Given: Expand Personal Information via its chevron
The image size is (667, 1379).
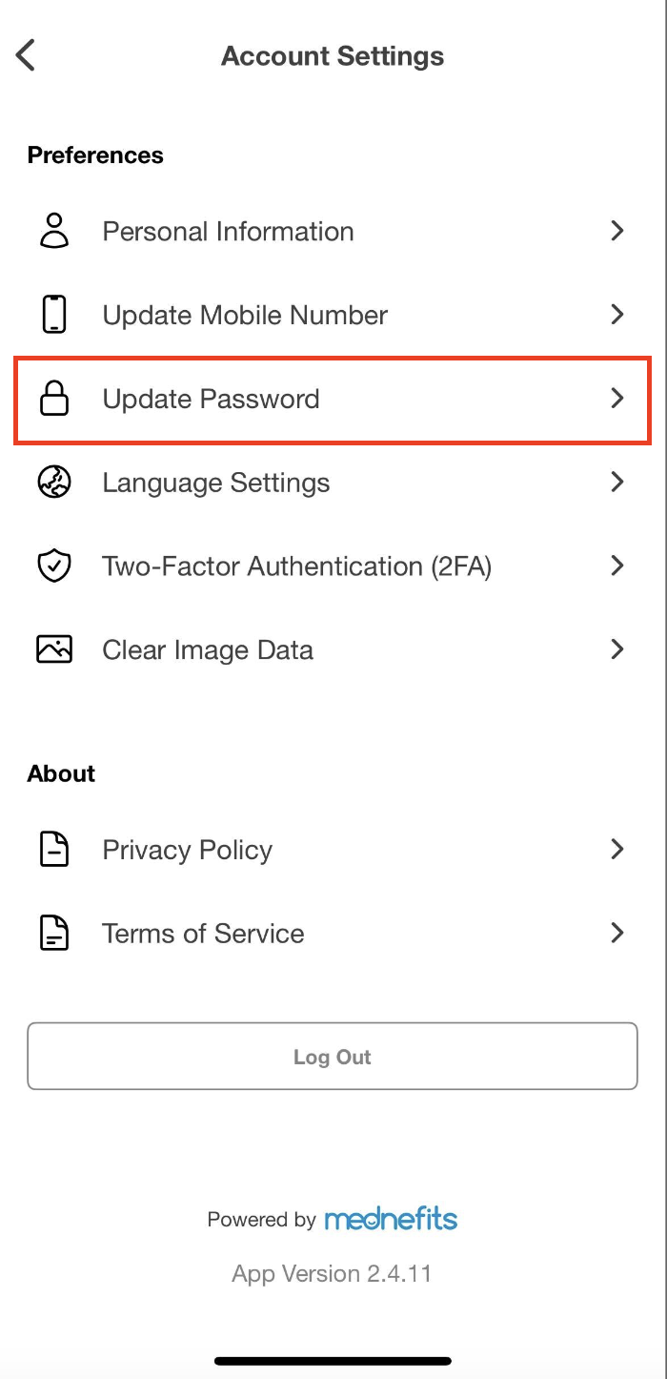Looking at the screenshot, I should (617, 231).
